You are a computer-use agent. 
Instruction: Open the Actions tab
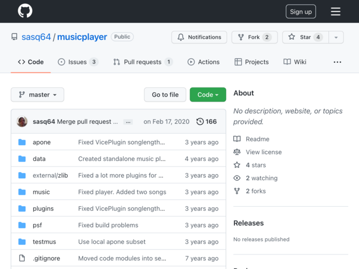click(x=204, y=62)
